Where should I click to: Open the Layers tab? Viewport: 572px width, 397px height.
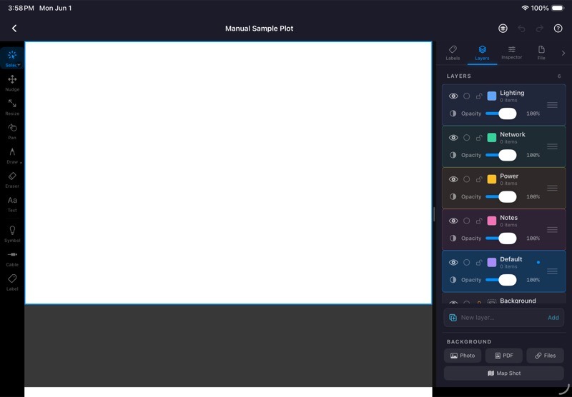pyautogui.click(x=482, y=53)
